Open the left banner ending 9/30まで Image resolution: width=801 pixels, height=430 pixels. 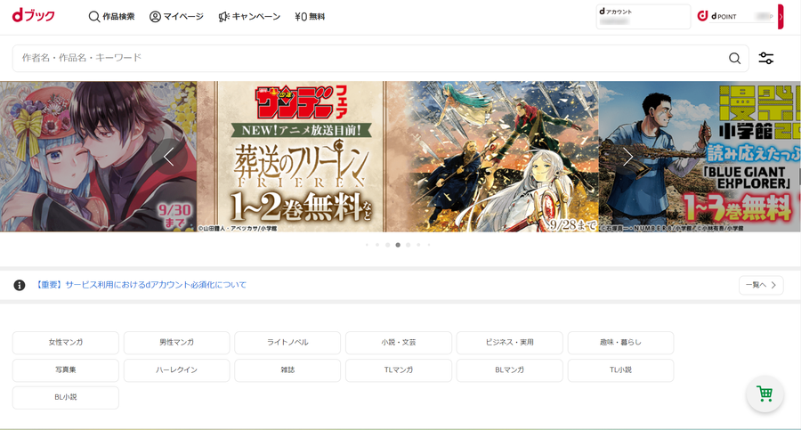pyautogui.click(x=98, y=157)
